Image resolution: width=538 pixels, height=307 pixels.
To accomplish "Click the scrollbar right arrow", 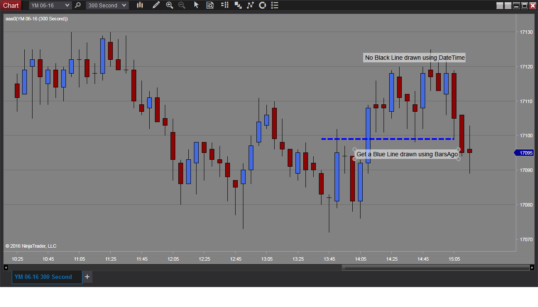I will 532,268.
